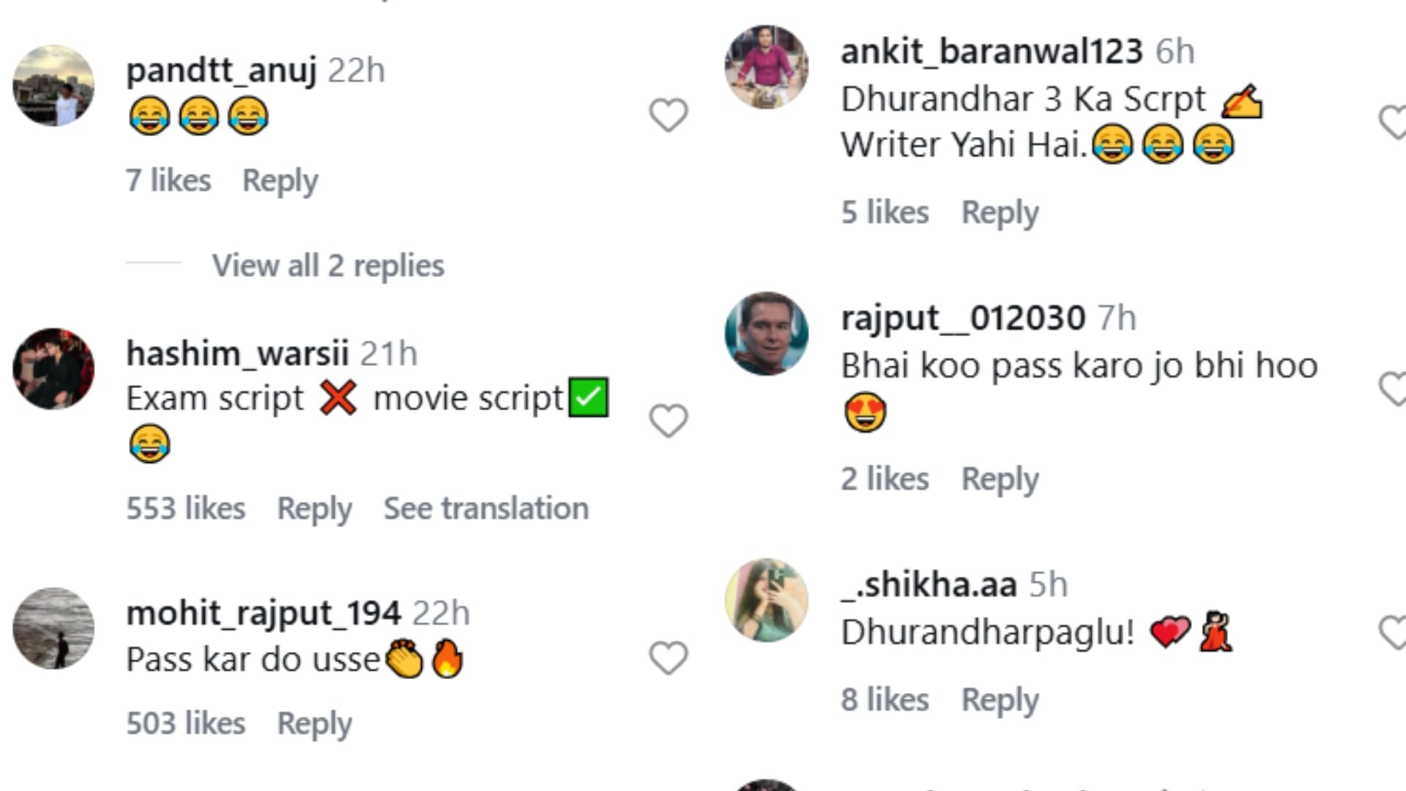The height and width of the screenshot is (791, 1406).
Task: Like hashim_warsii's comment with heart icon
Action: (668, 421)
